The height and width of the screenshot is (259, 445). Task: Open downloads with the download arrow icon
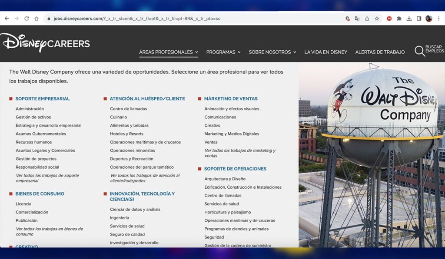[409, 18]
